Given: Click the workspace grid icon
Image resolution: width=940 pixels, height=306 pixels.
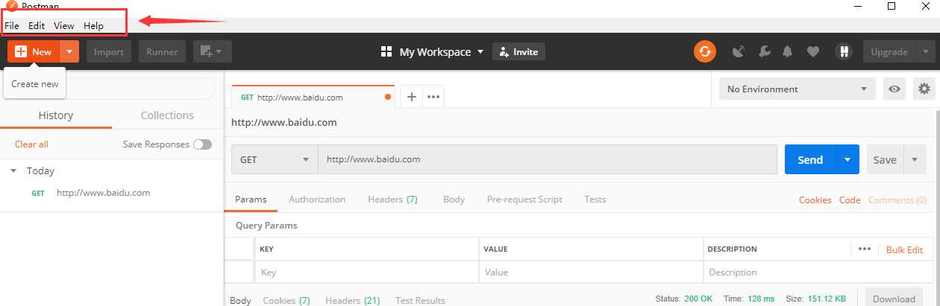Looking at the screenshot, I should (386, 51).
